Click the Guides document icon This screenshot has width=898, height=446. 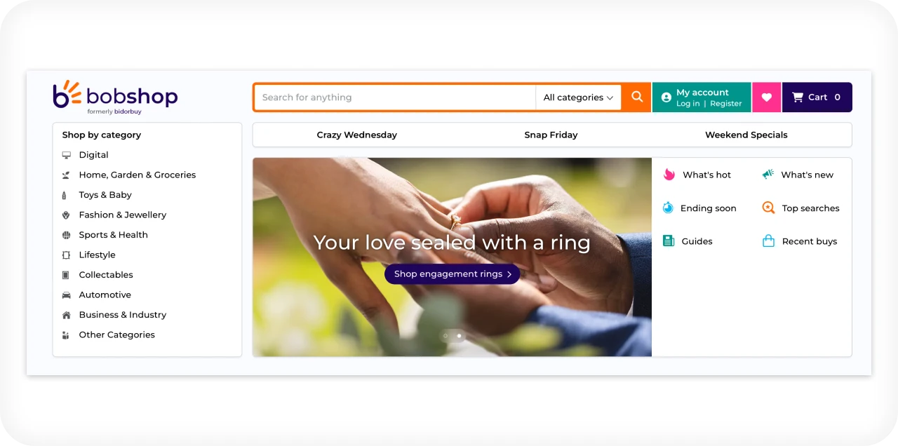coord(669,241)
